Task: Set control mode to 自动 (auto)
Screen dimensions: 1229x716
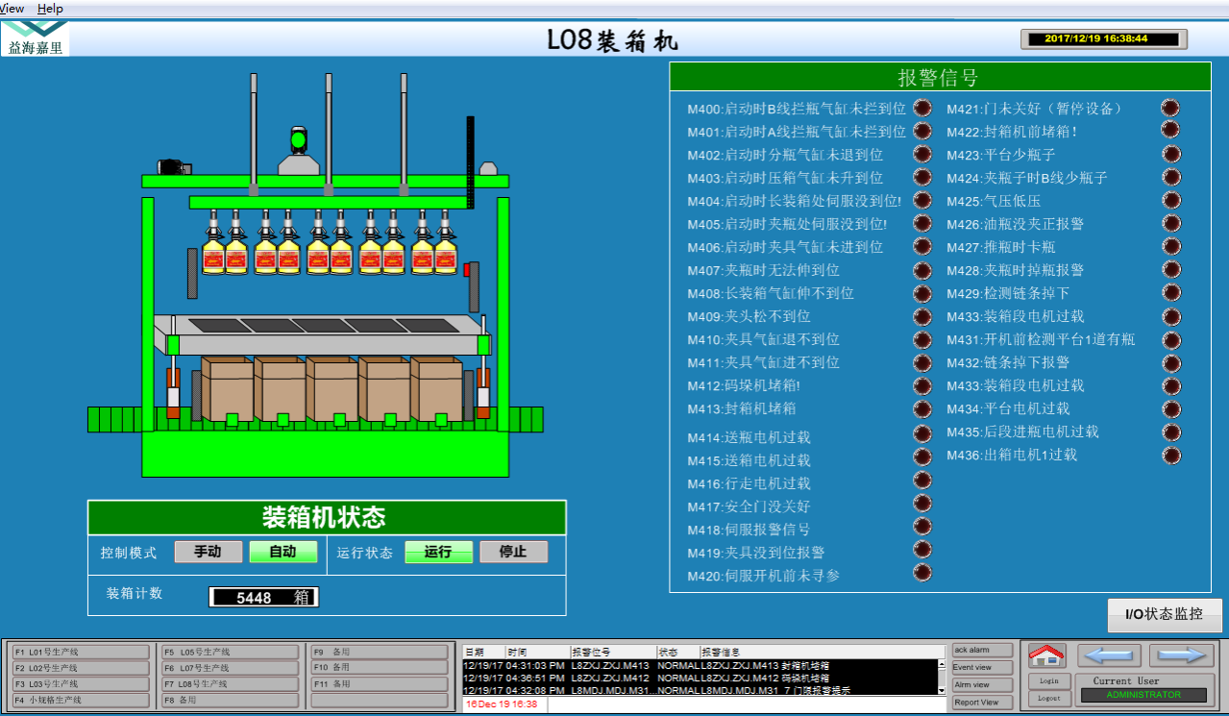Action: point(283,552)
